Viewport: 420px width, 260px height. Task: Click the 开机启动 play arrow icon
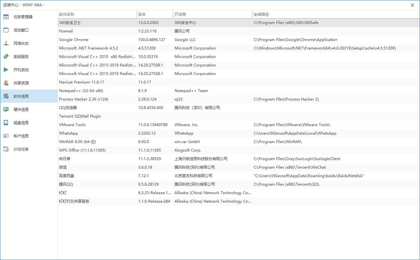click(6, 70)
